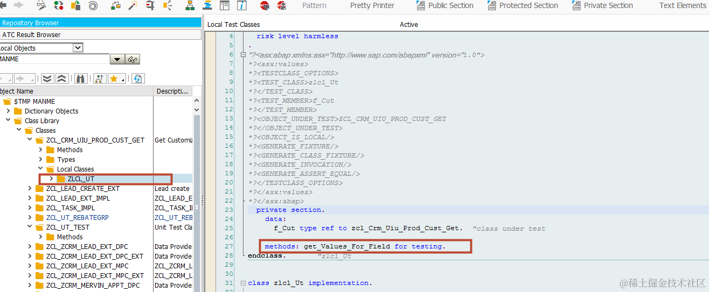Screen dimensions: 709x292
Task: Expand ZCL_TASK_IMPL class node
Action: 30,208
